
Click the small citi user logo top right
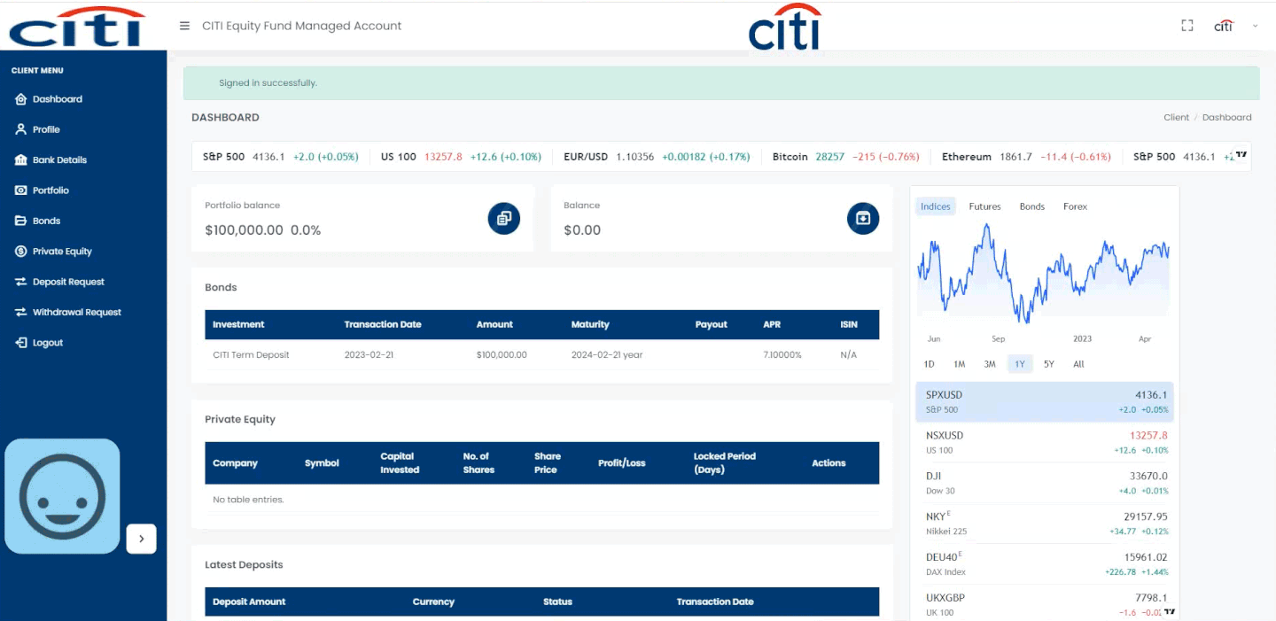(1223, 26)
